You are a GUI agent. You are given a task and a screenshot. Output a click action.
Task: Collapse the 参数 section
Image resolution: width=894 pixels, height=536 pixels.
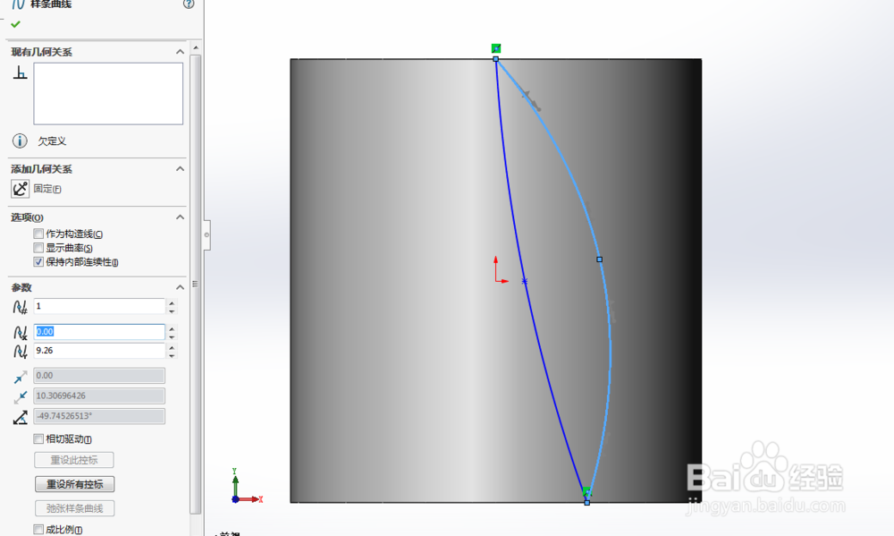point(181,287)
